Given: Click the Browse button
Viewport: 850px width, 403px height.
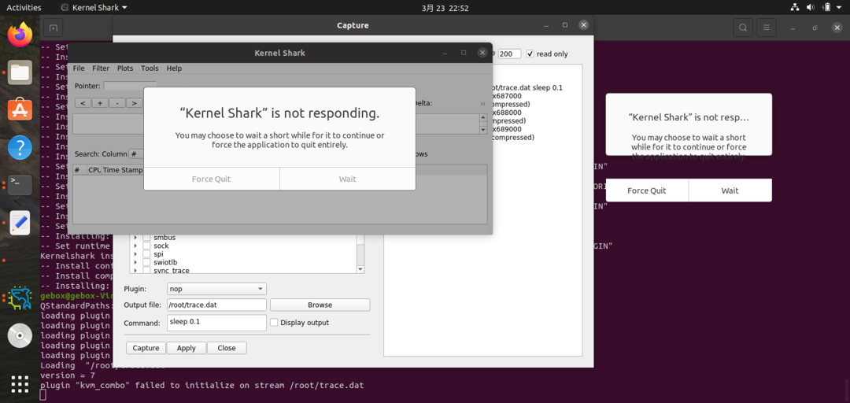Looking at the screenshot, I should point(320,305).
